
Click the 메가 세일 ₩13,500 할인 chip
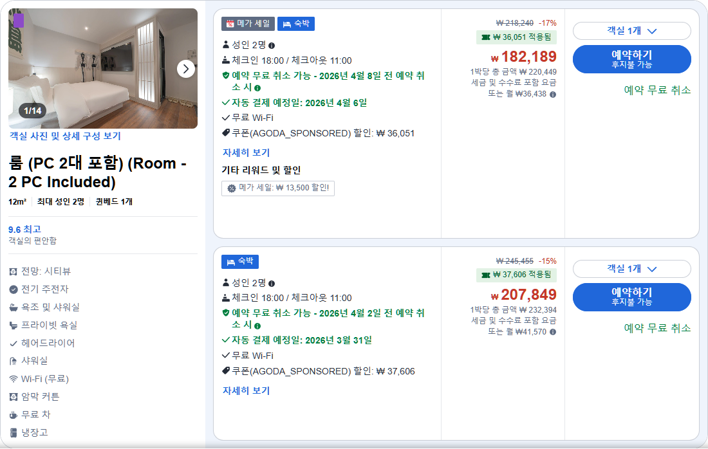(x=277, y=189)
